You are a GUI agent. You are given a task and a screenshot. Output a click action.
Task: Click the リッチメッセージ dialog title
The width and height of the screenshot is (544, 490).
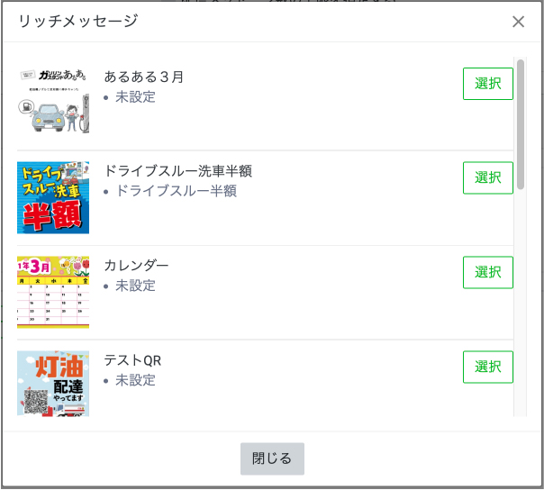[x=78, y=22]
